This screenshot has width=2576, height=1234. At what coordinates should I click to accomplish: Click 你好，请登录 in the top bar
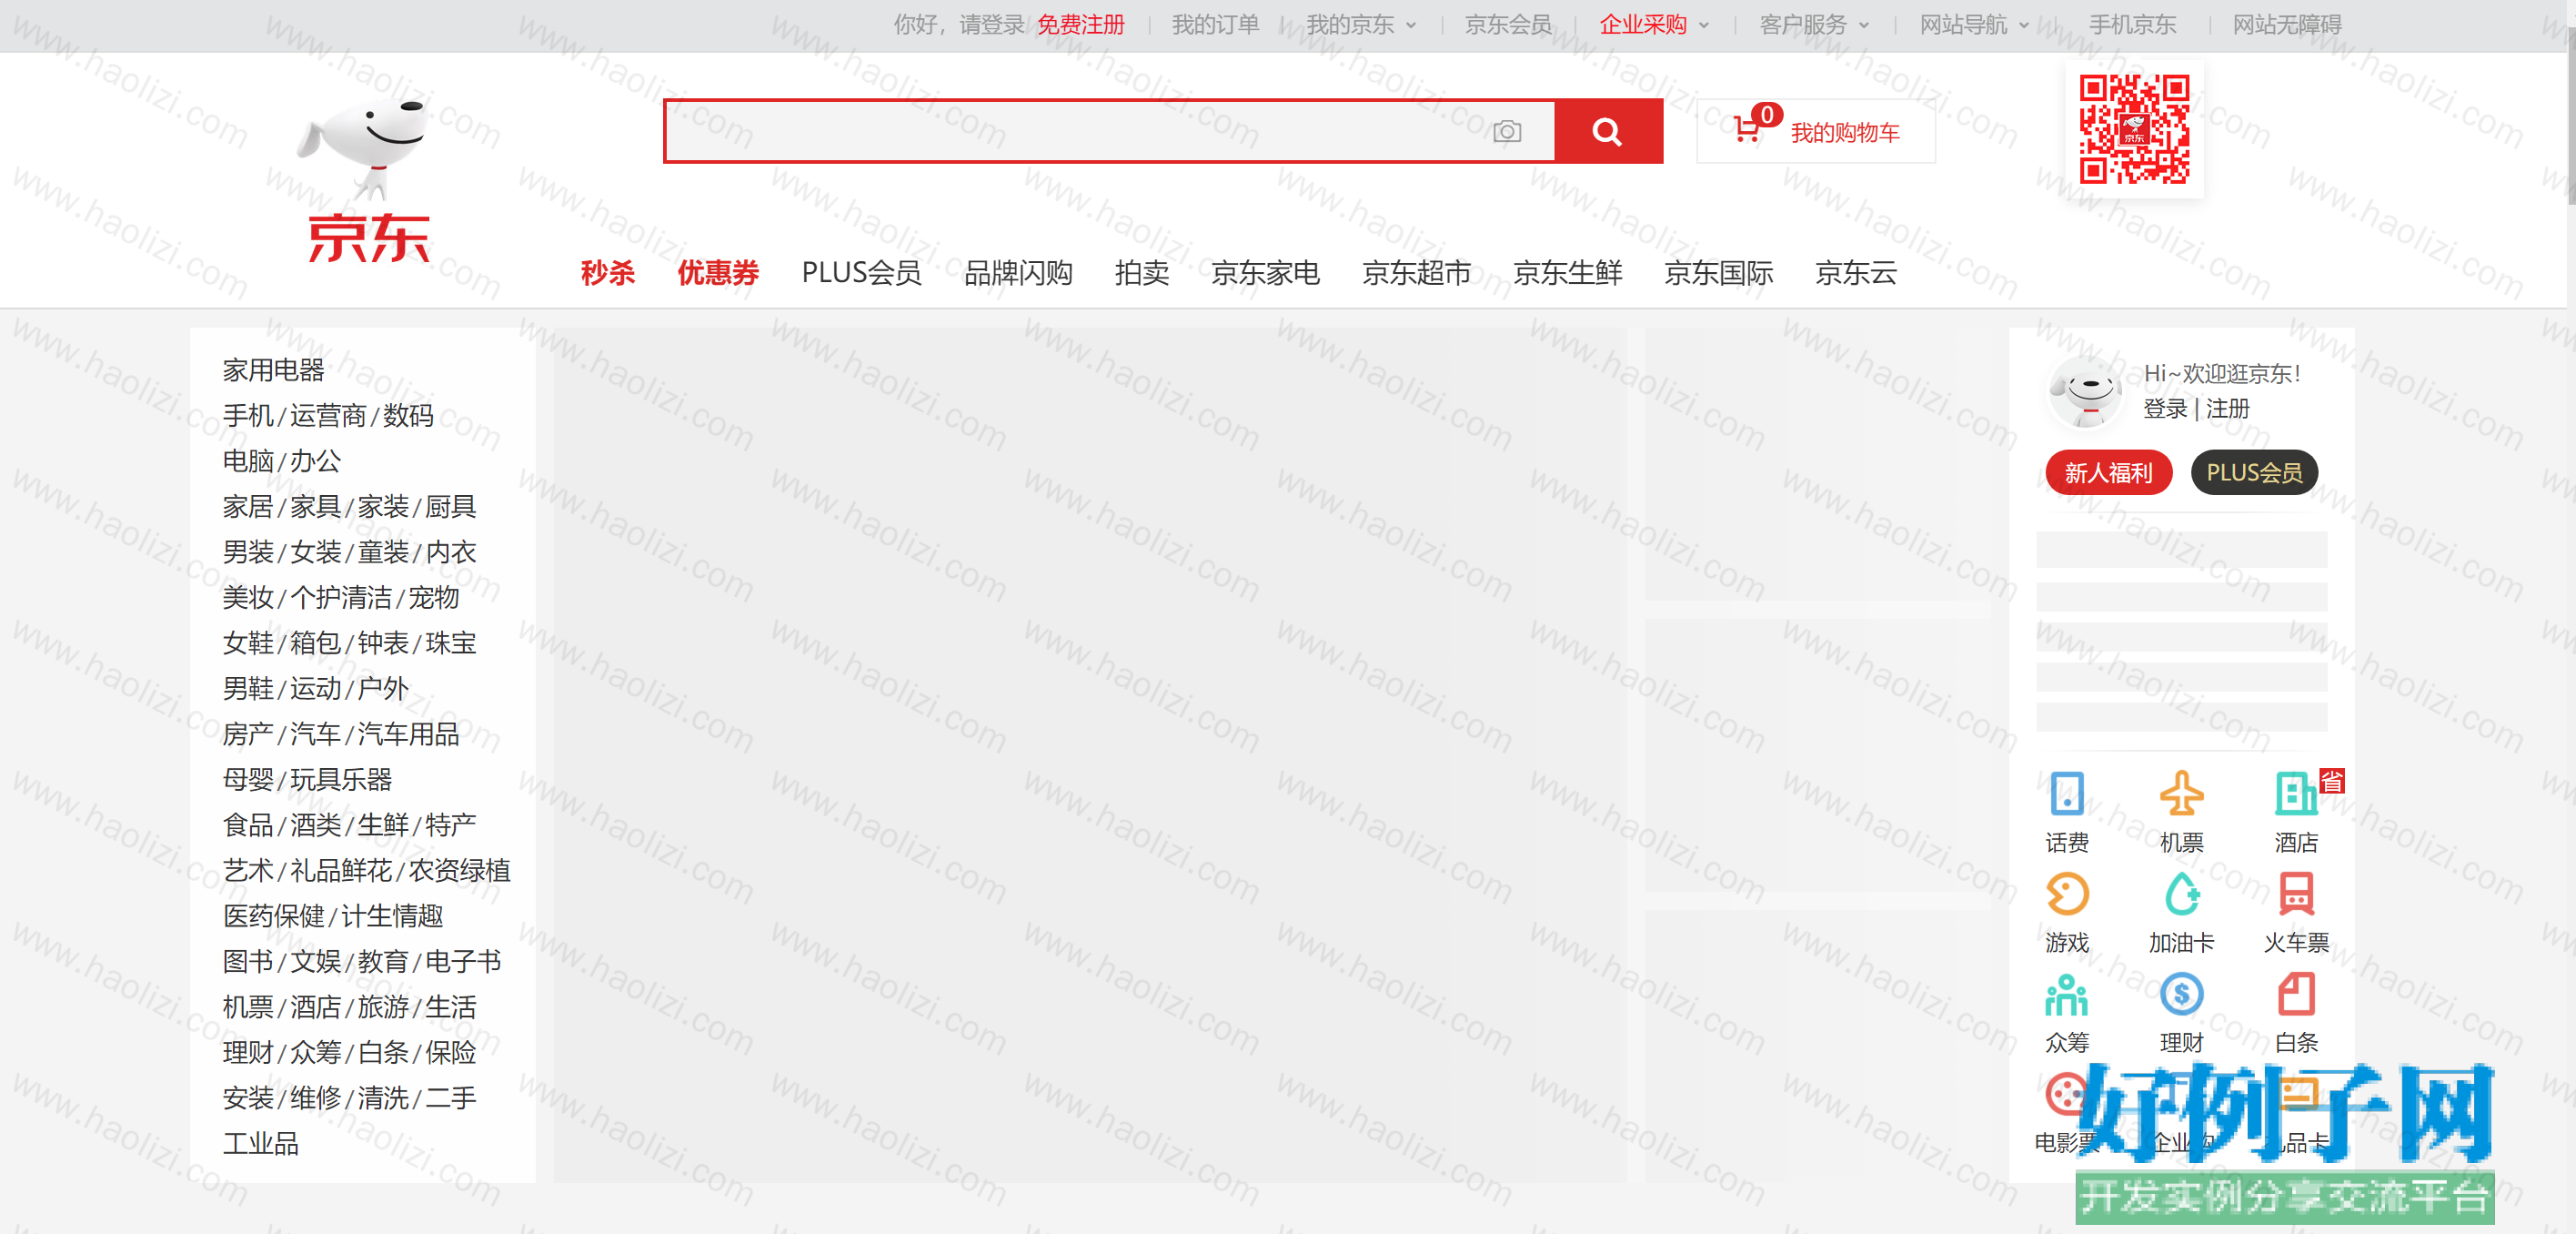point(959,25)
